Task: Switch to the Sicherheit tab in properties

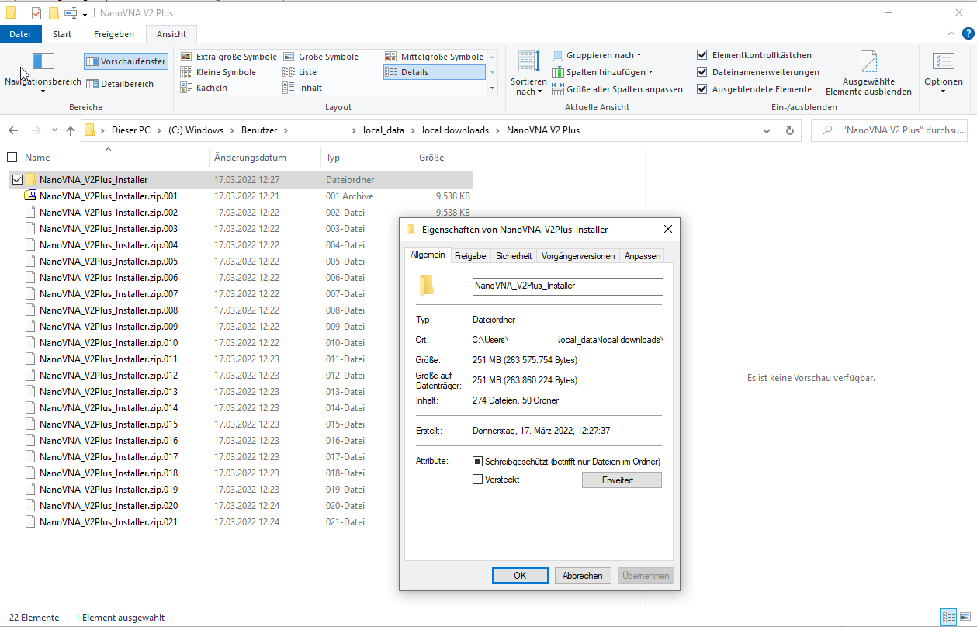Action: click(514, 255)
